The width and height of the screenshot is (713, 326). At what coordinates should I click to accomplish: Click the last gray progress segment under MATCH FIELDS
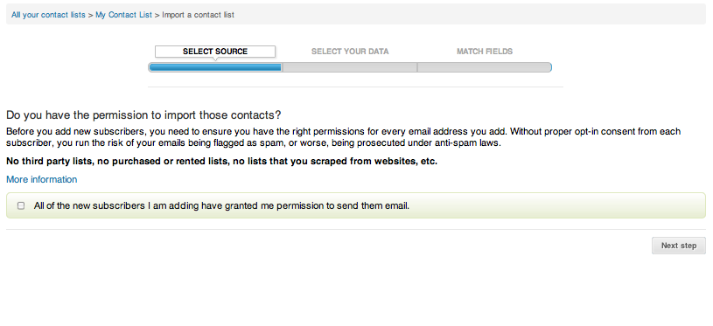[x=485, y=67]
